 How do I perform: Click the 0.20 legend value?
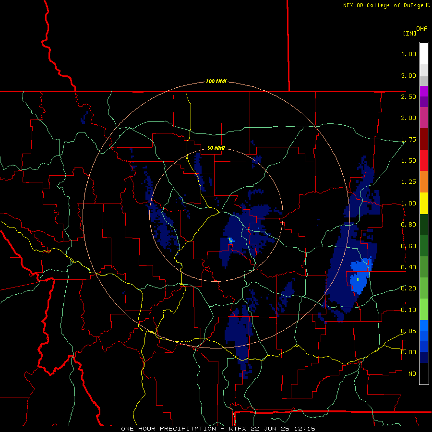[408, 288]
